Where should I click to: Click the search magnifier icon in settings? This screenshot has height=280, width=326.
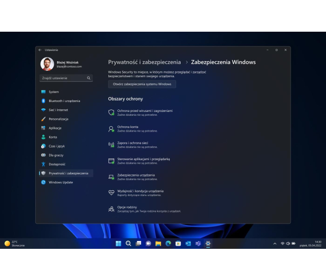[89, 78]
